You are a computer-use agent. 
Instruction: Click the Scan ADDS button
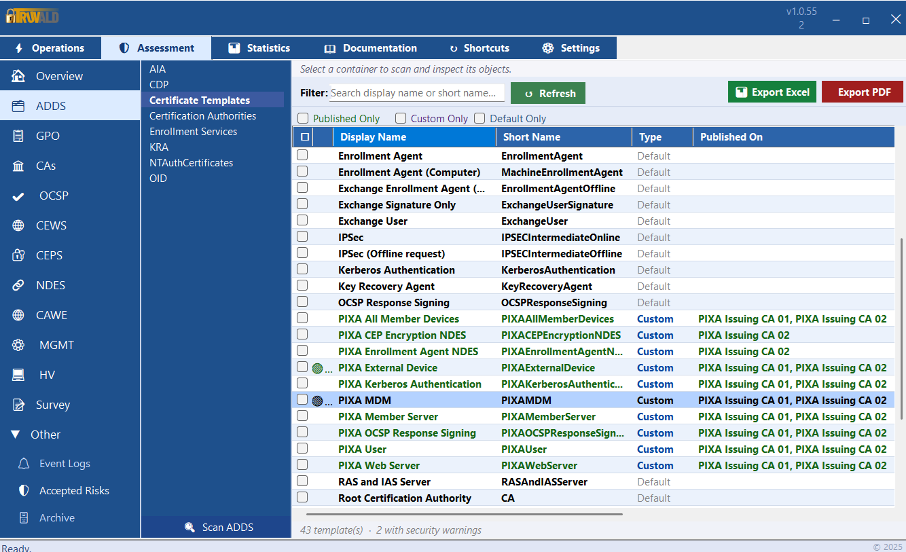216,528
